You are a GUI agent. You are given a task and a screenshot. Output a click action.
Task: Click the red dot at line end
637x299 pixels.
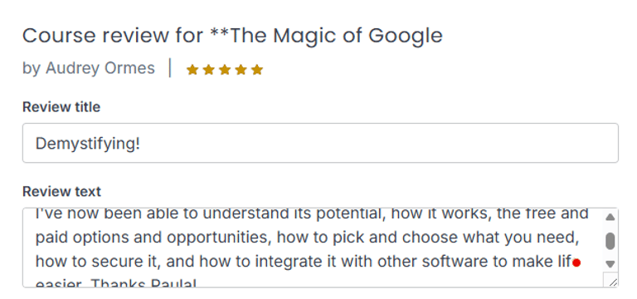pyautogui.click(x=576, y=263)
